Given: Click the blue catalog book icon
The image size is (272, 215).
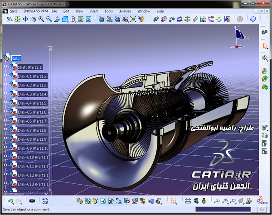Looking at the screenshot, I should 253,19.
